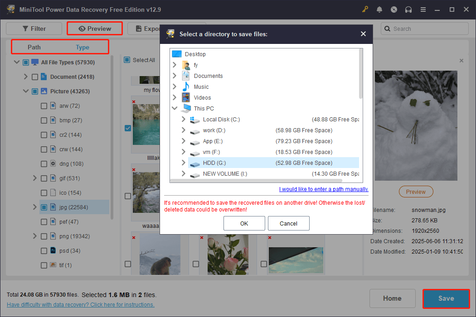Select jpg (22584) tree item

click(x=74, y=207)
